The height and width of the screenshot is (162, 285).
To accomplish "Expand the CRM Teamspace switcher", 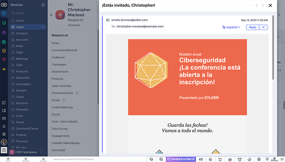I will pos(27,152).
